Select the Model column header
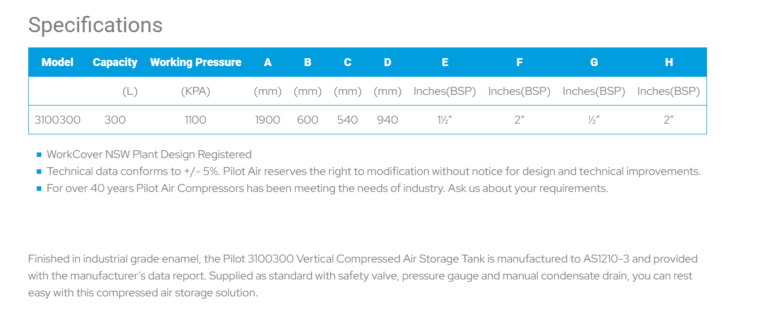Viewport: 763px width, 315px height. (58, 62)
